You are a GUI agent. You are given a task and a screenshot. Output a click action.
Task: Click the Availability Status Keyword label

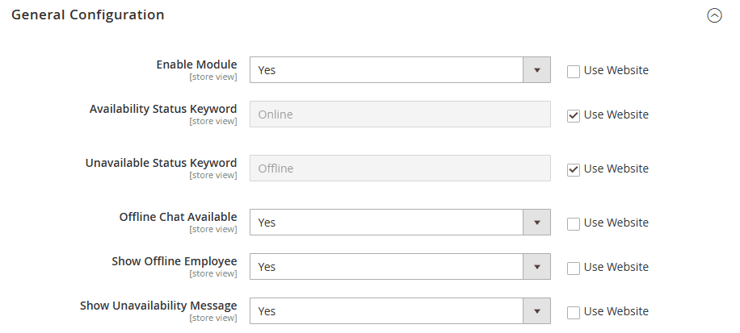coord(163,109)
